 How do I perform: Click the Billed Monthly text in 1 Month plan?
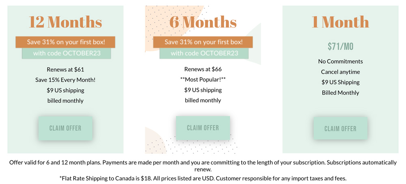341,93
